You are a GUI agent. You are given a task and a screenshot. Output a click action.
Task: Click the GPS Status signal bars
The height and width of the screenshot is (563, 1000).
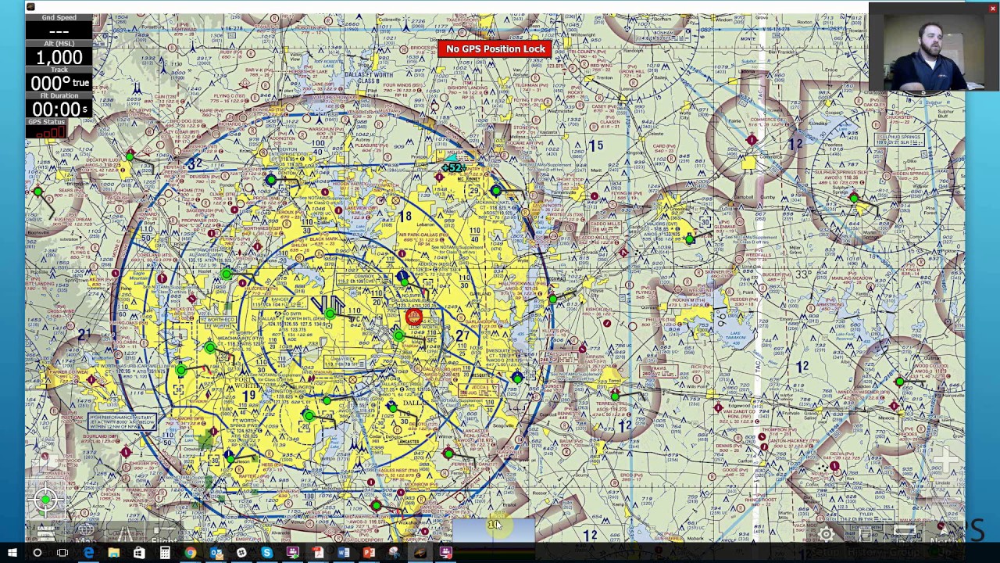click(52, 133)
